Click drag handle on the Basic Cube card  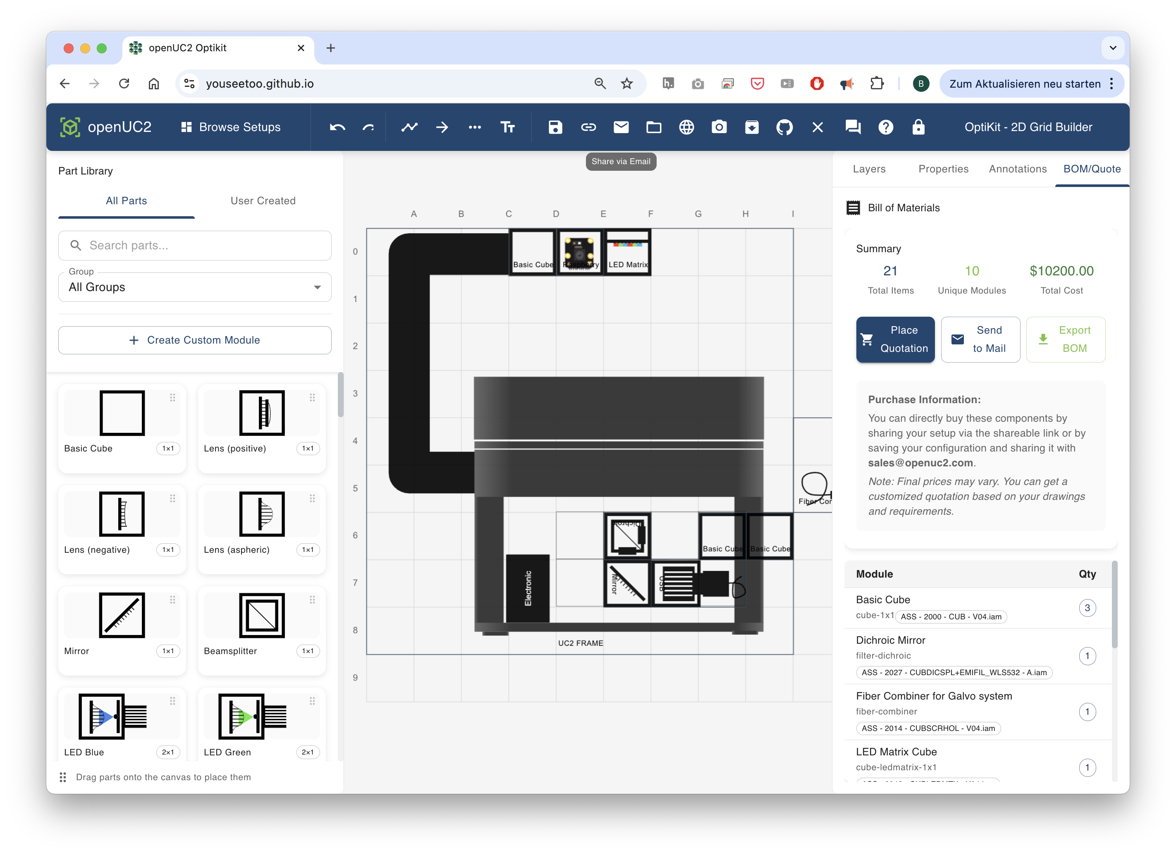(x=173, y=398)
